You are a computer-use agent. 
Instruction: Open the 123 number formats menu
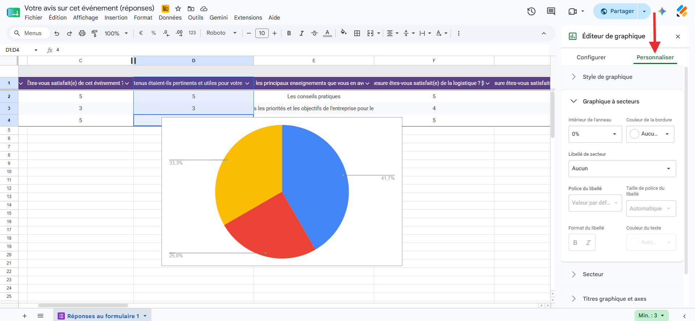click(x=192, y=33)
